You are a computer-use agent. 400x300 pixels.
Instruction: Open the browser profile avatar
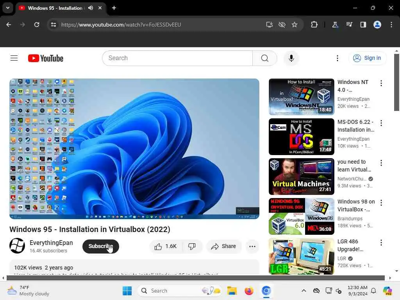click(377, 25)
